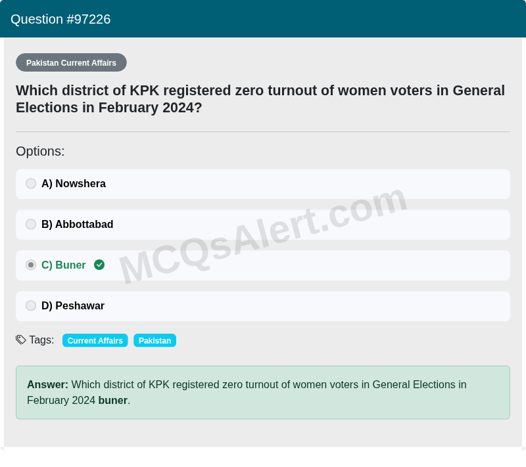Image resolution: width=526 pixels, height=467 pixels.
Task: Click the Options heading
Action: click(x=40, y=152)
